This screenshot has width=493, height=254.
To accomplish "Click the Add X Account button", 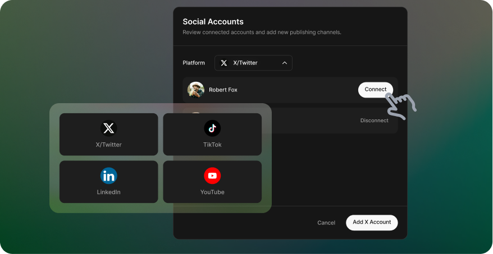I will click(x=372, y=222).
